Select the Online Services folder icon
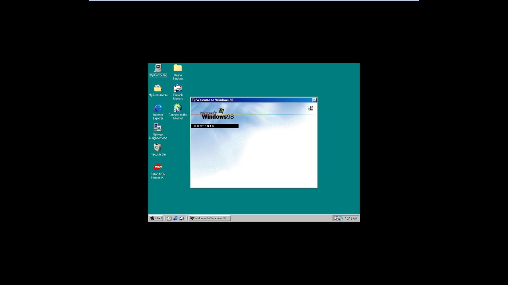Viewport: 508px width, 285px height. coord(177,72)
